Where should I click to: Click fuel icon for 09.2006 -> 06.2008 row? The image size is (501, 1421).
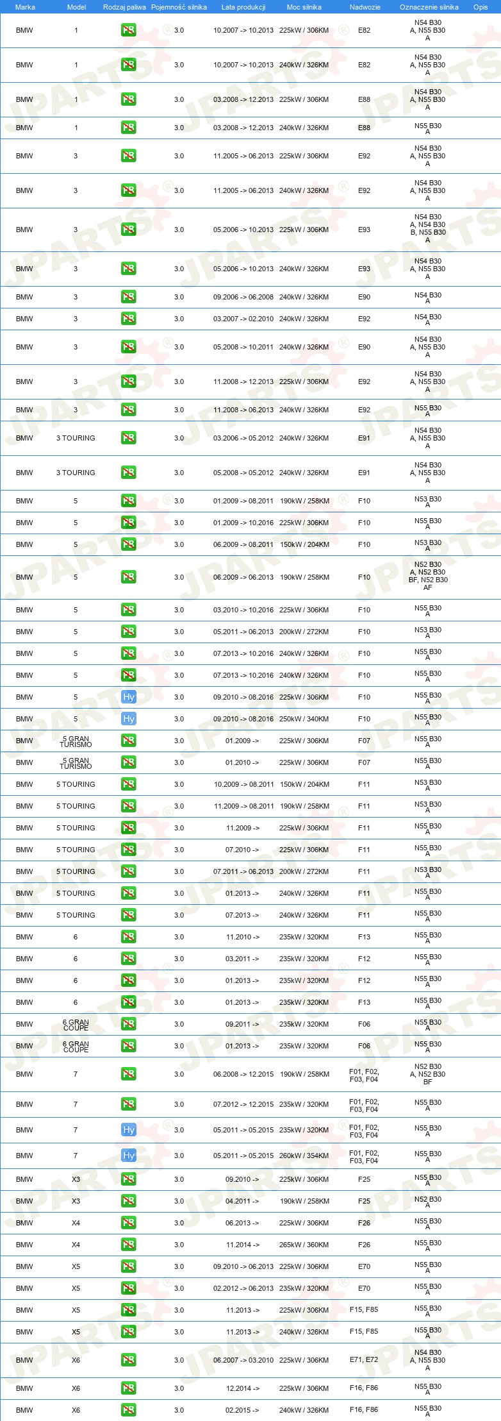pos(129,297)
